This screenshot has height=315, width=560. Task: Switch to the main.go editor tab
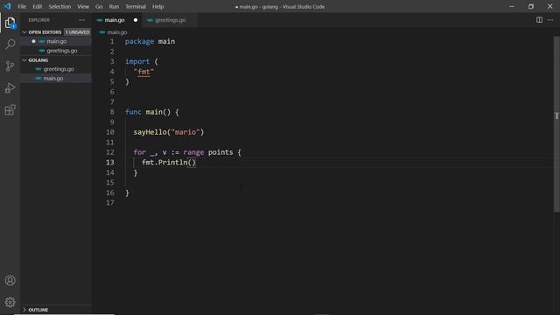(117, 20)
